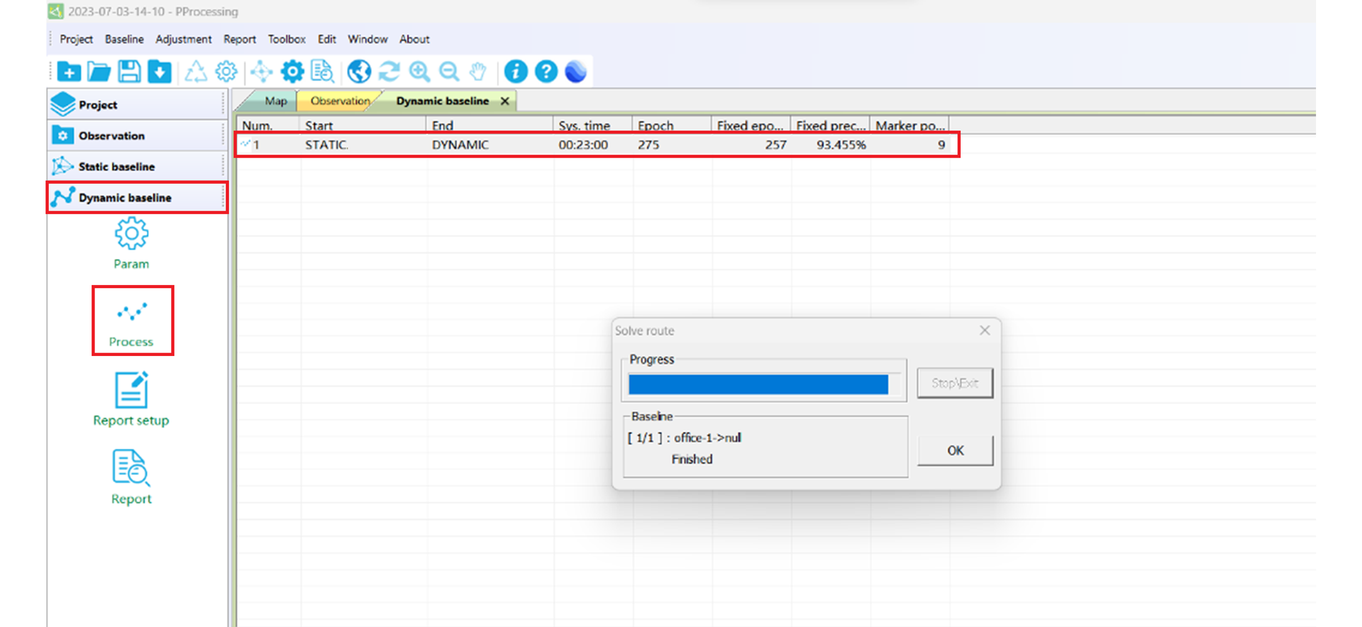This screenshot has height=627, width=1362.
Task: Zoom in with the magnifier plus icon
Action: [419, 72]
